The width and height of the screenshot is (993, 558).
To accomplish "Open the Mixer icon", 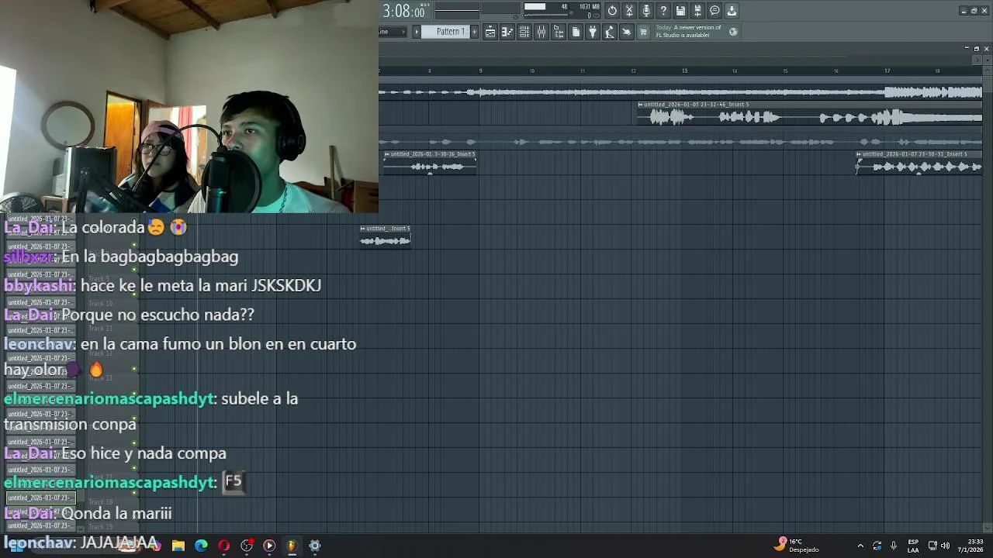I will 541,32.
